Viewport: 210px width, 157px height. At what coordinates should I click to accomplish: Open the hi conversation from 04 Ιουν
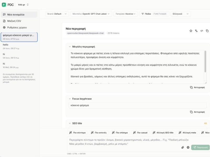pos(19,56)
